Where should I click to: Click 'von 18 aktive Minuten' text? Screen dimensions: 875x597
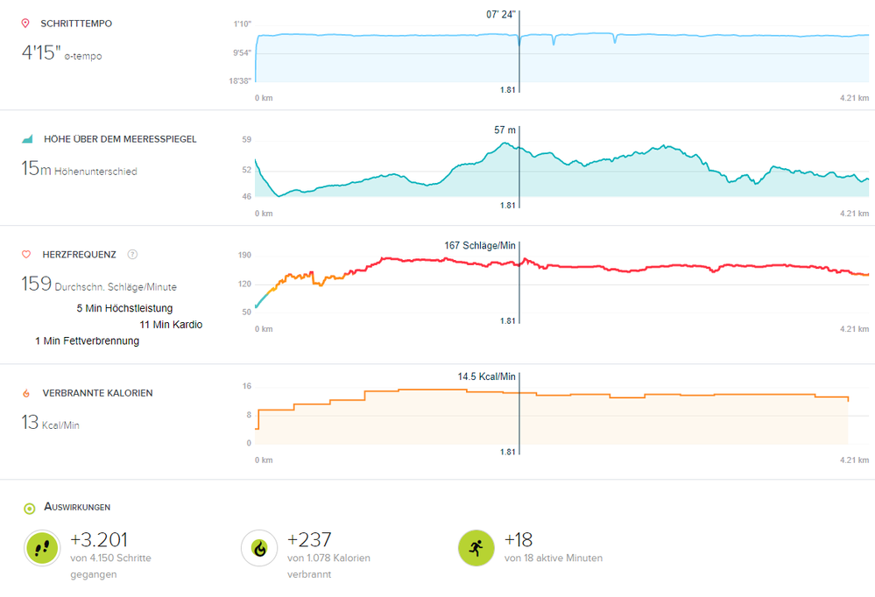coord(554,558)
